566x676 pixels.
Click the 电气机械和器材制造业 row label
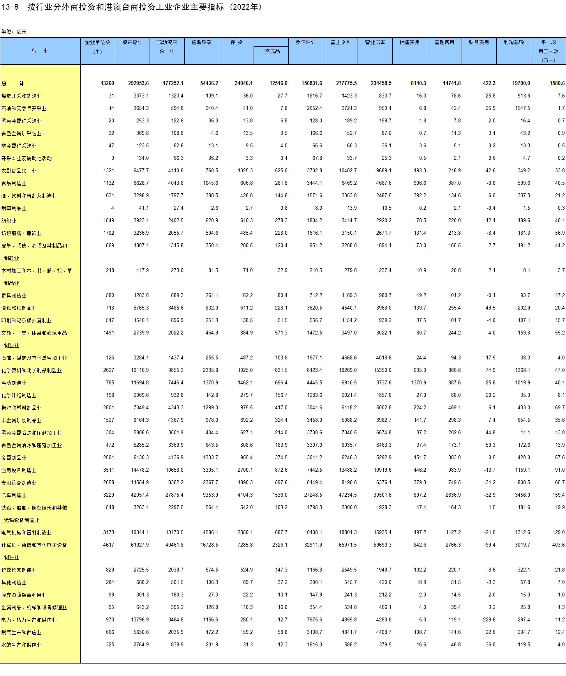pyautogui.click(x=26, y=533)
